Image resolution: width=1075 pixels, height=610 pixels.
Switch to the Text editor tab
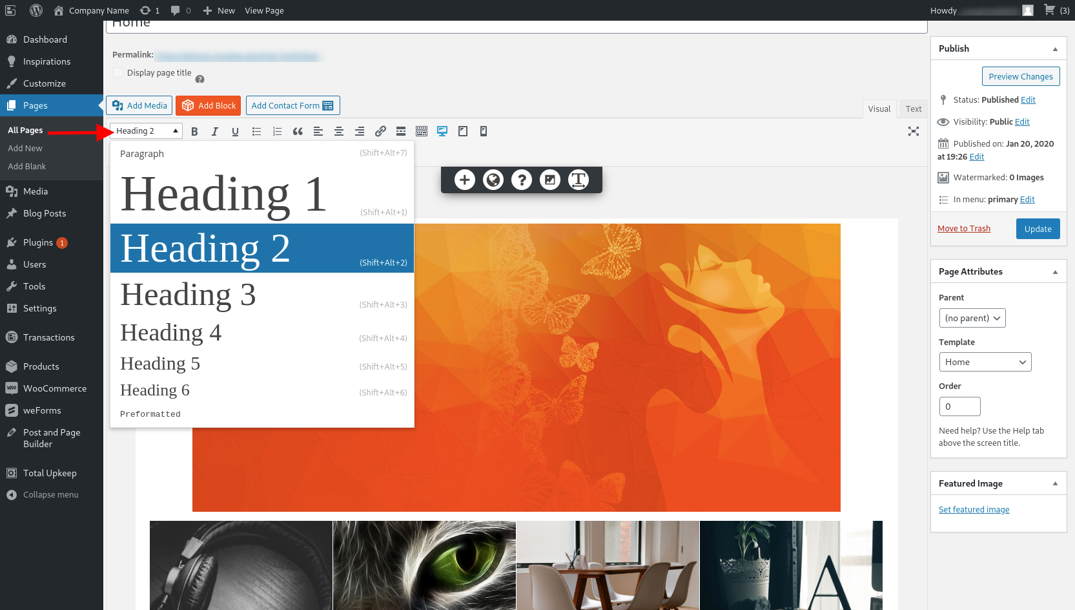913,109
